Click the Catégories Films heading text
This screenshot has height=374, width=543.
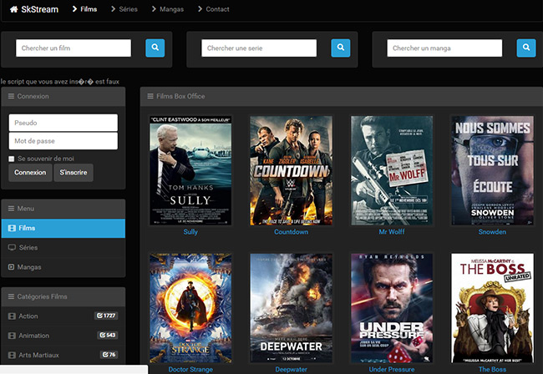[x=43, y=296]
